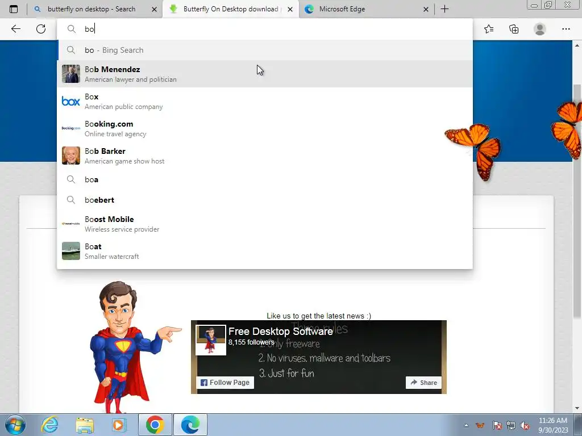Click Boost Mobile logo thumbnail
The width and height of the screenshot is (582, 436).
(71, 224)
